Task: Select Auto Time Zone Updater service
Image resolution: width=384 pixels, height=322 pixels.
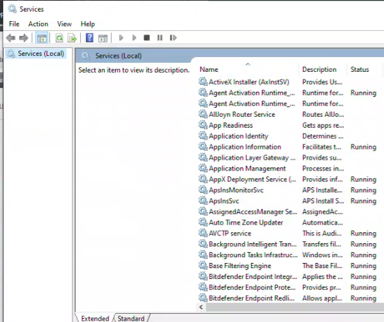Action: point(246,223)
